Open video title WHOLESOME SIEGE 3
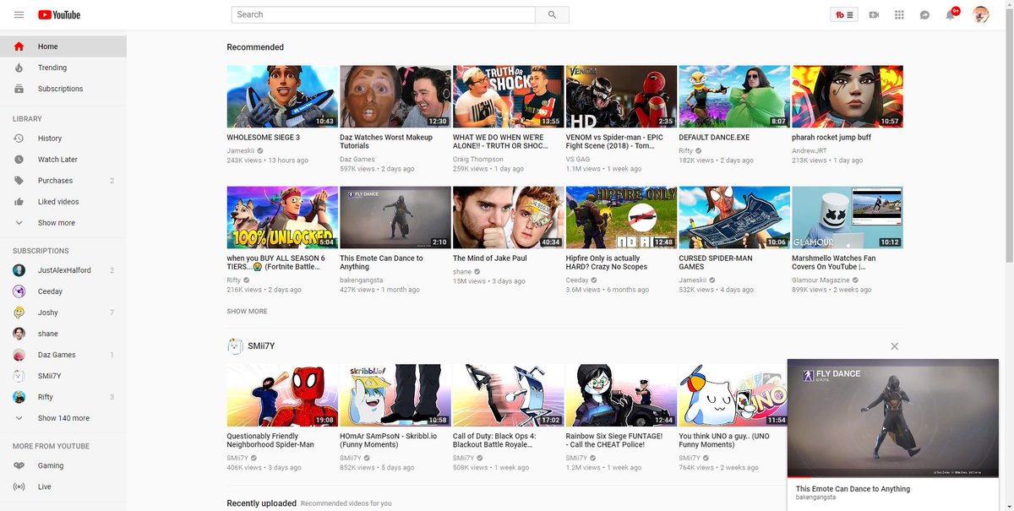This screenshot has width=1014, height=511. 263,138
